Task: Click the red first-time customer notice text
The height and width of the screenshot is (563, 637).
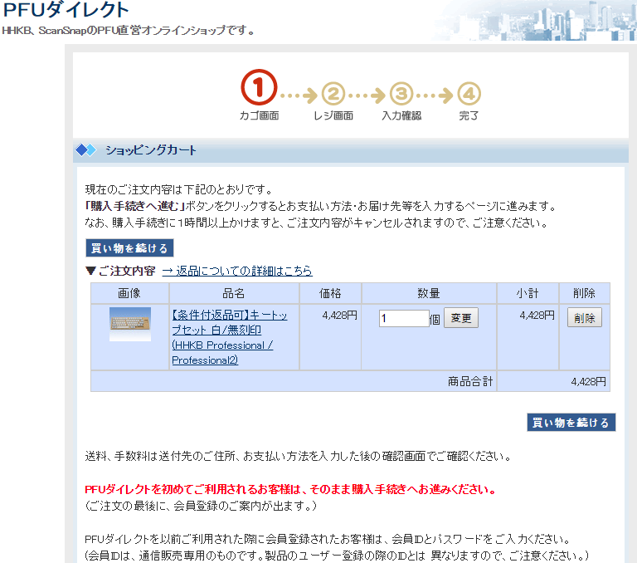Action: (291, 489)
